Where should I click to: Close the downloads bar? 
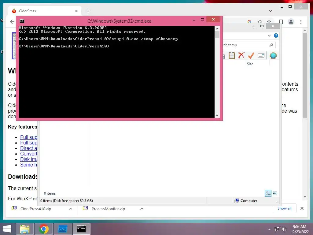[302, 208]
